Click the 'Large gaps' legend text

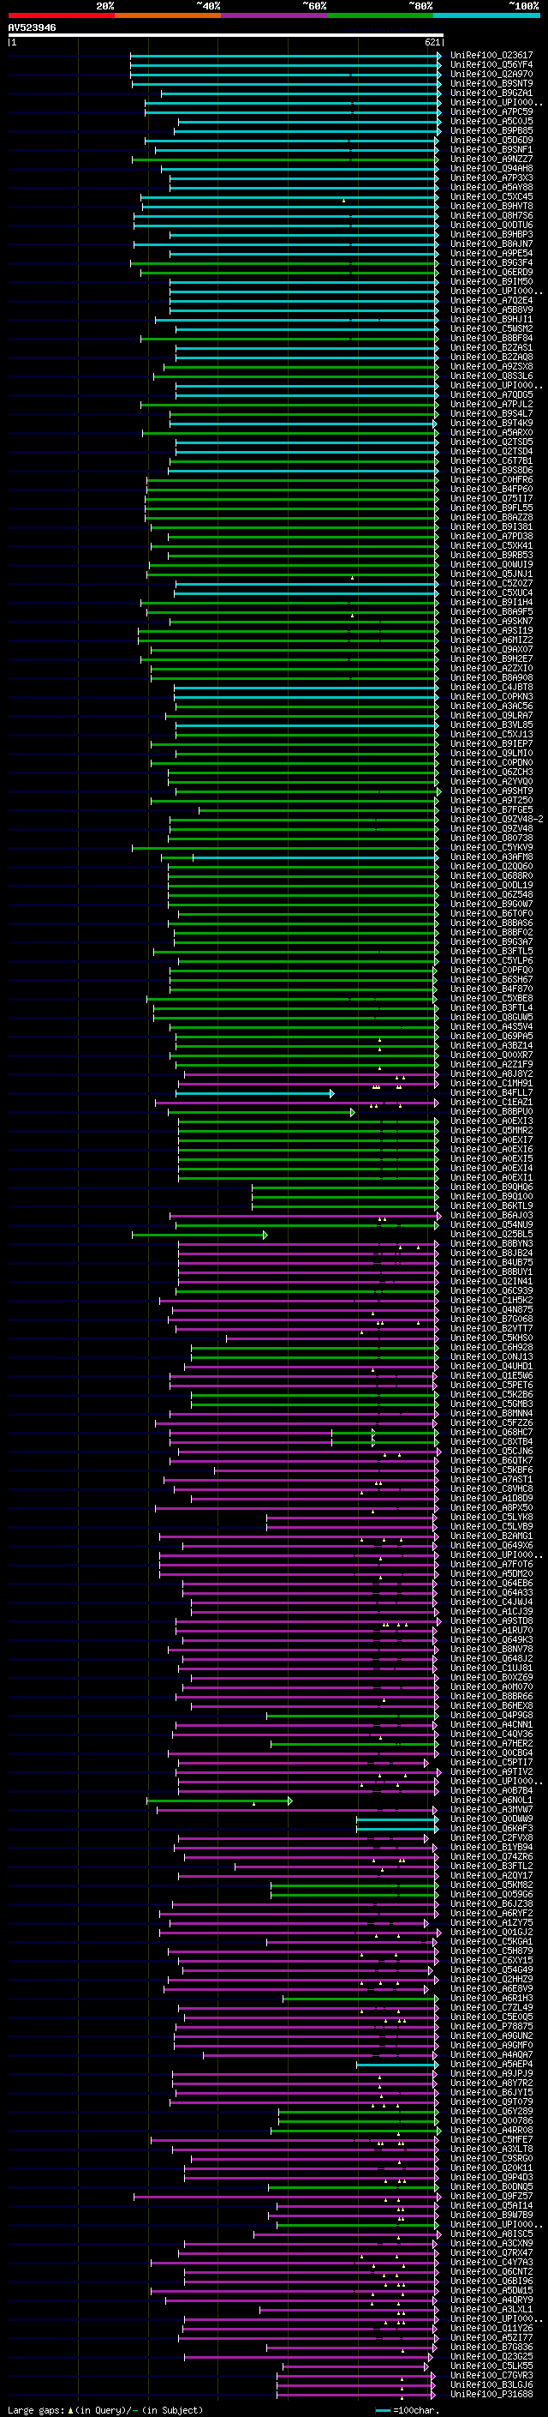[x=37, y=2409]
